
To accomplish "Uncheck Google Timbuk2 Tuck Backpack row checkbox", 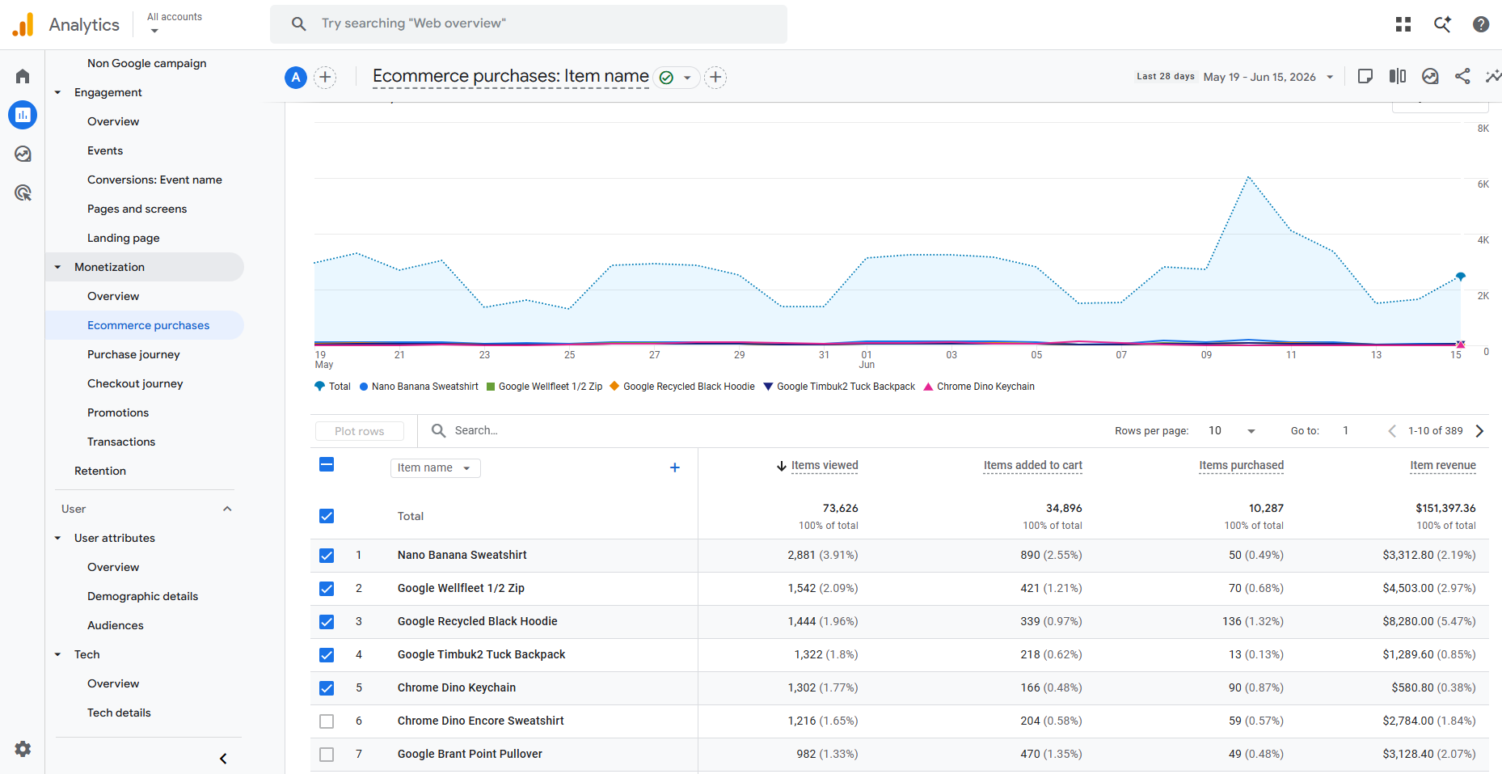I will [x=327, y=655].
